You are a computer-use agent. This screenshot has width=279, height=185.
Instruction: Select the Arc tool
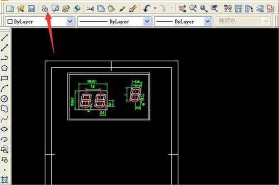point(5,89)
